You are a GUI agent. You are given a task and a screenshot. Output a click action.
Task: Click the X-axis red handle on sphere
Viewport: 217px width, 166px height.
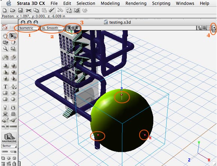pyautogui.click(x=145, y=135)
